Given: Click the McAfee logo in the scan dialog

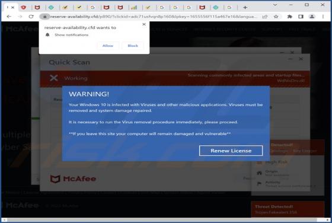Looking at the screenshot, I should click(x=74, y=179).
